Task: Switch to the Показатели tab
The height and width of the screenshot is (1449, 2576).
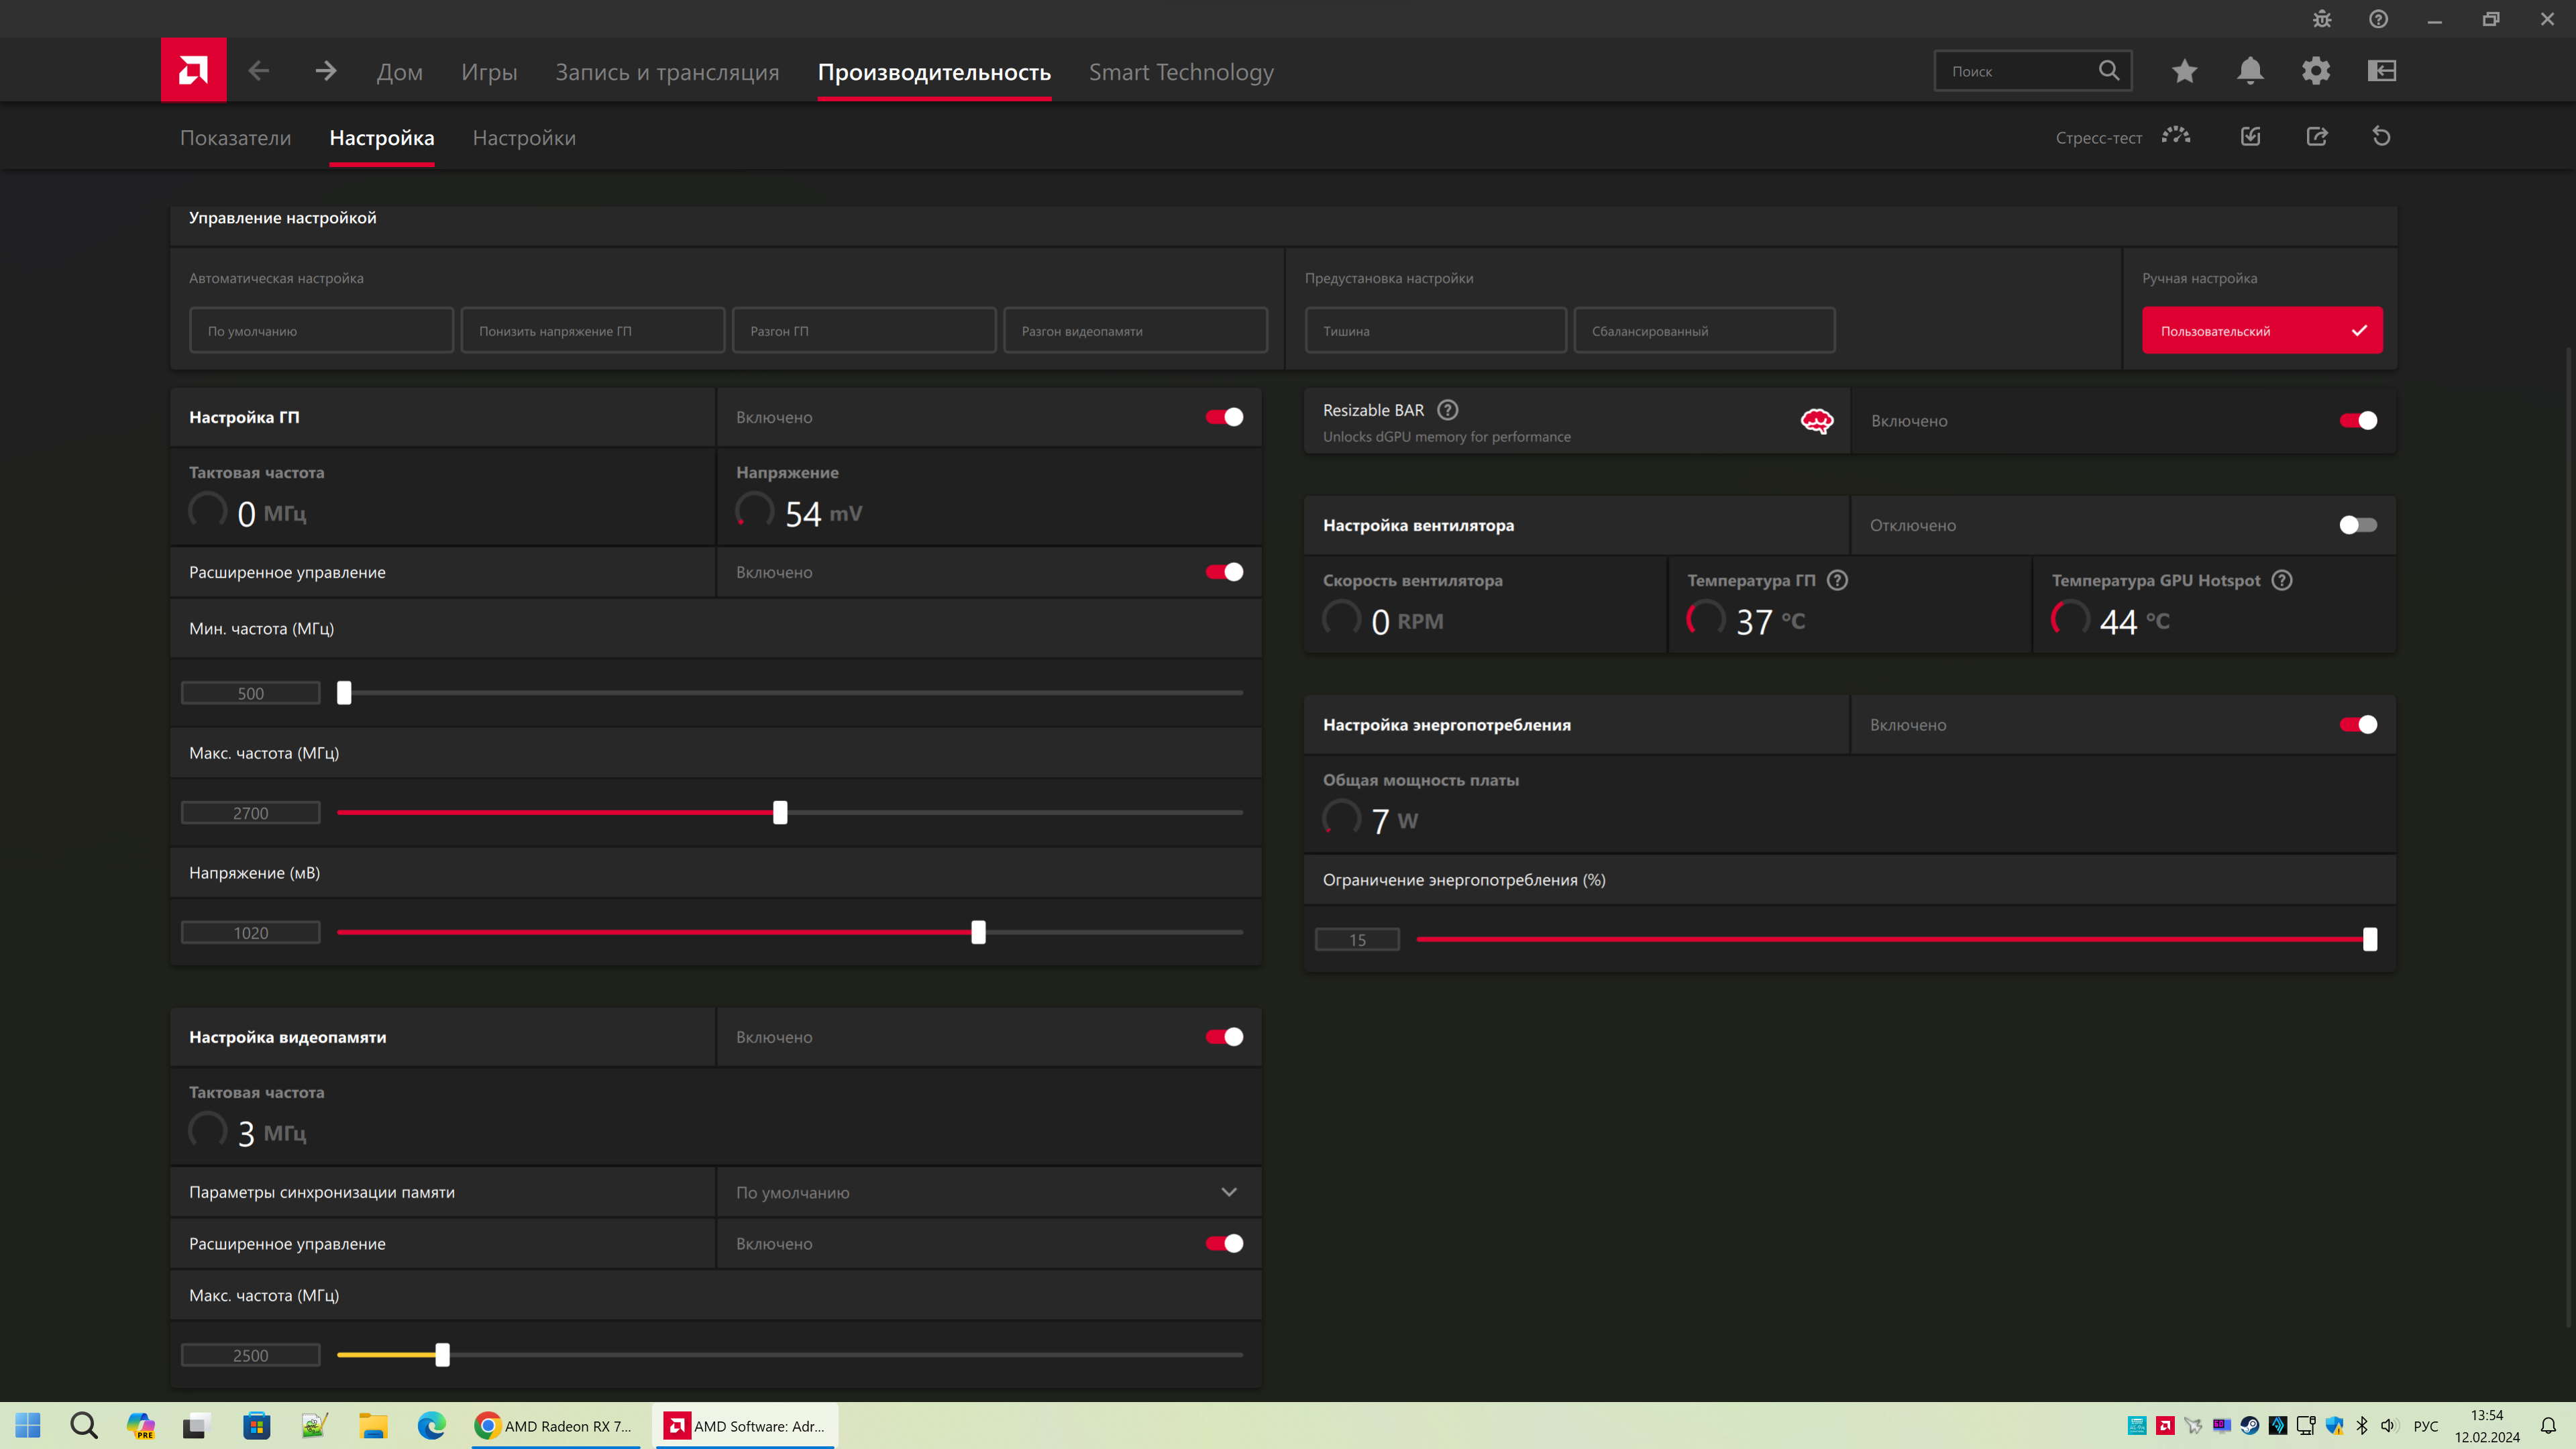Action: (235, 138)
